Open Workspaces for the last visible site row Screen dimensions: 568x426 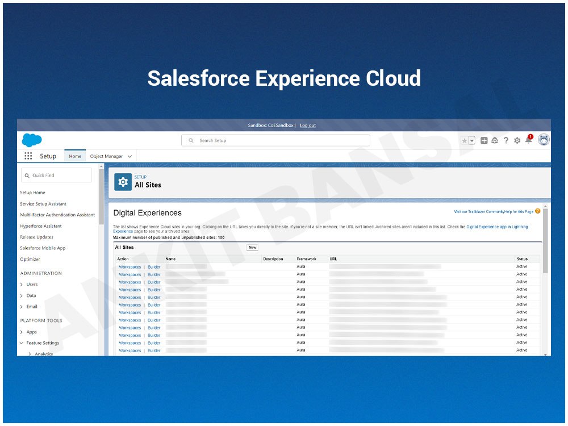click(x=130, y=350)
